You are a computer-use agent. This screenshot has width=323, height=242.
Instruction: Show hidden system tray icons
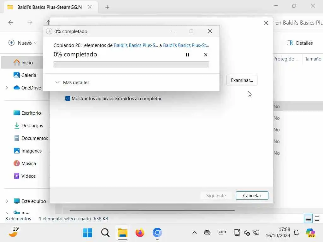click(194, 233)
